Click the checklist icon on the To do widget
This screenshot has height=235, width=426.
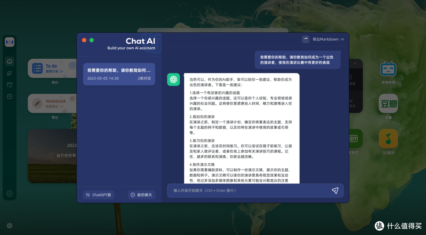38,69
